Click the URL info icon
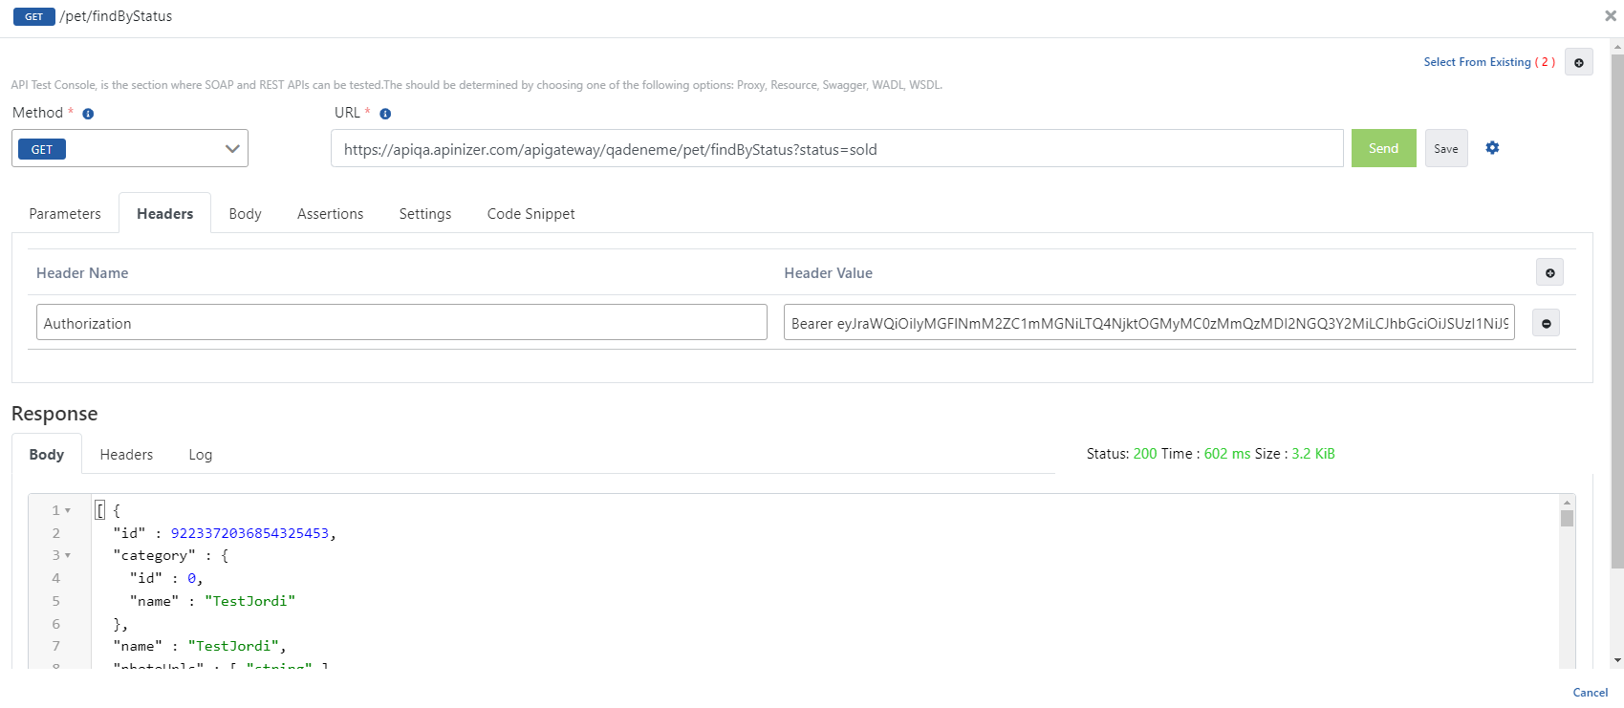 [x=385, y=114]
